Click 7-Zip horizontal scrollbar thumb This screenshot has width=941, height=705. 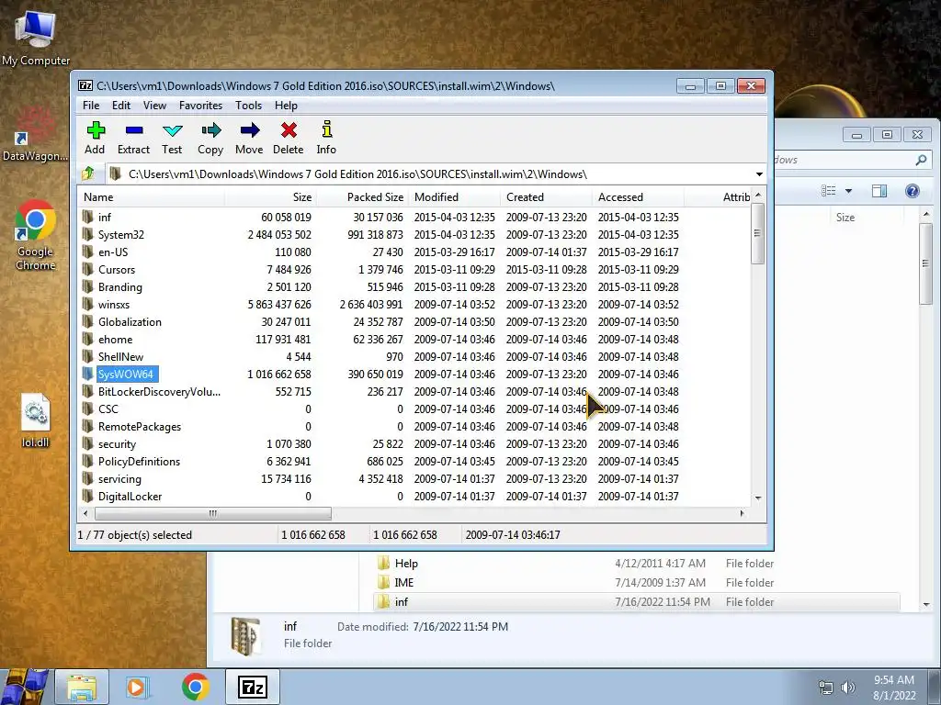pos(212,513)
